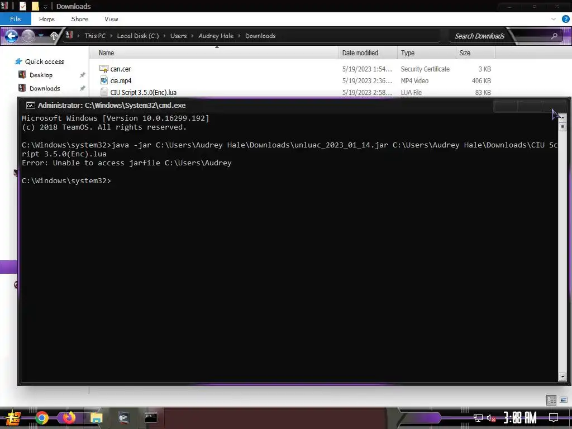Go up one folder level
Image resolution: width=572 pixels, height=429 pixels.
[x=54, y=36]
